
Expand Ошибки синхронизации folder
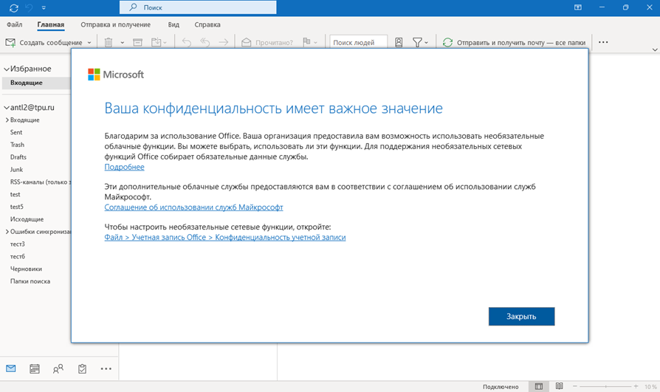click(7, 232)
